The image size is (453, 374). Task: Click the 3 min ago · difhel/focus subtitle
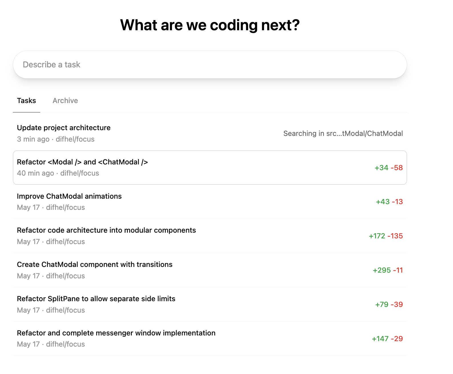tap(56, 139)
